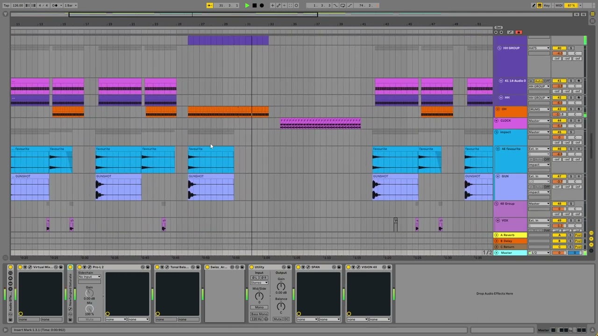The height and width of the screenshot is (336, 598).
Task: Deactivate track 40 HH GROUP activator
Action: (x=559, y=48)
